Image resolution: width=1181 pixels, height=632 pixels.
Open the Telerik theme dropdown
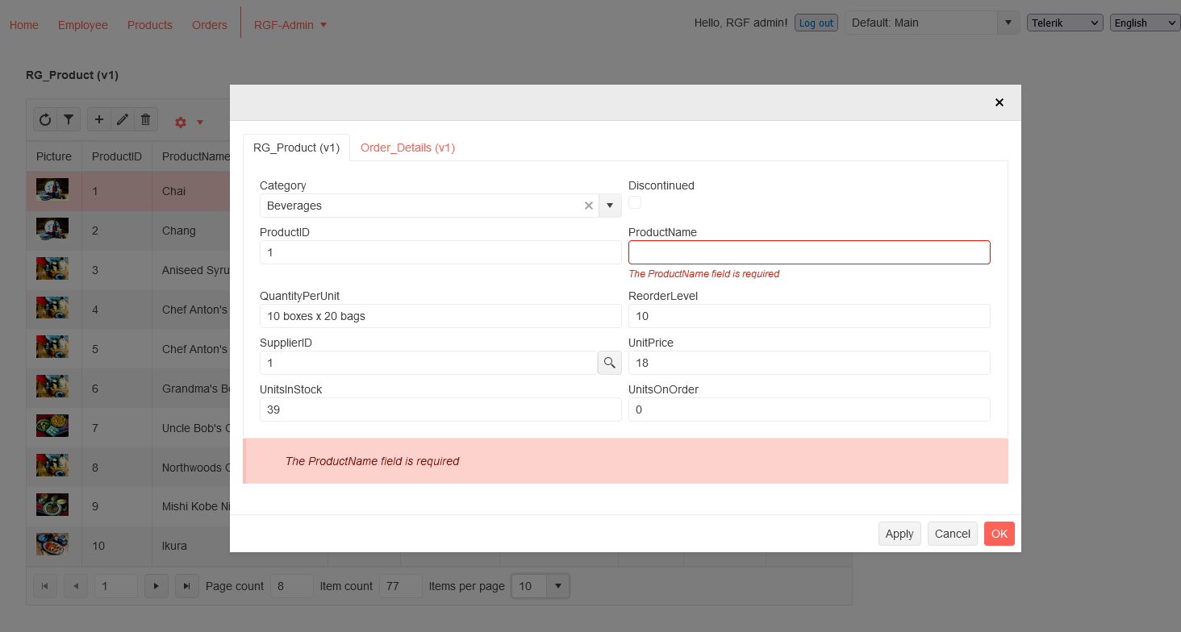[x=1065, y=23]
